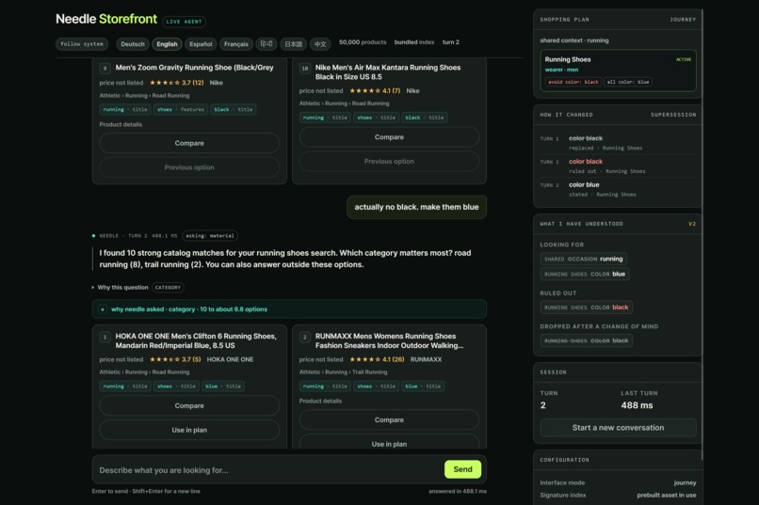
Task: Click the RUNNING SHOES COLOR blue chip
Action: 585,274
